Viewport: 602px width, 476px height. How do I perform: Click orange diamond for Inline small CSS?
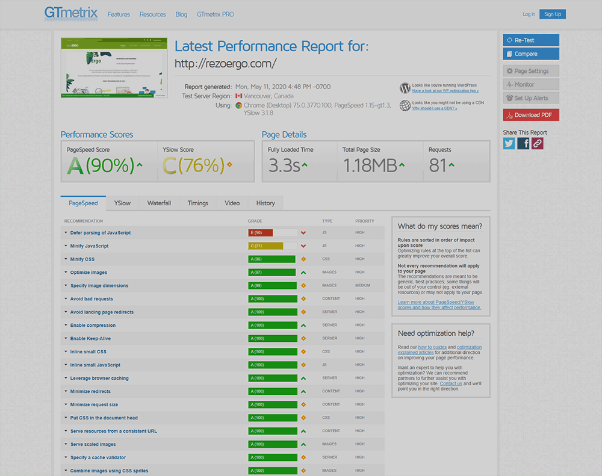click(303, 351)
